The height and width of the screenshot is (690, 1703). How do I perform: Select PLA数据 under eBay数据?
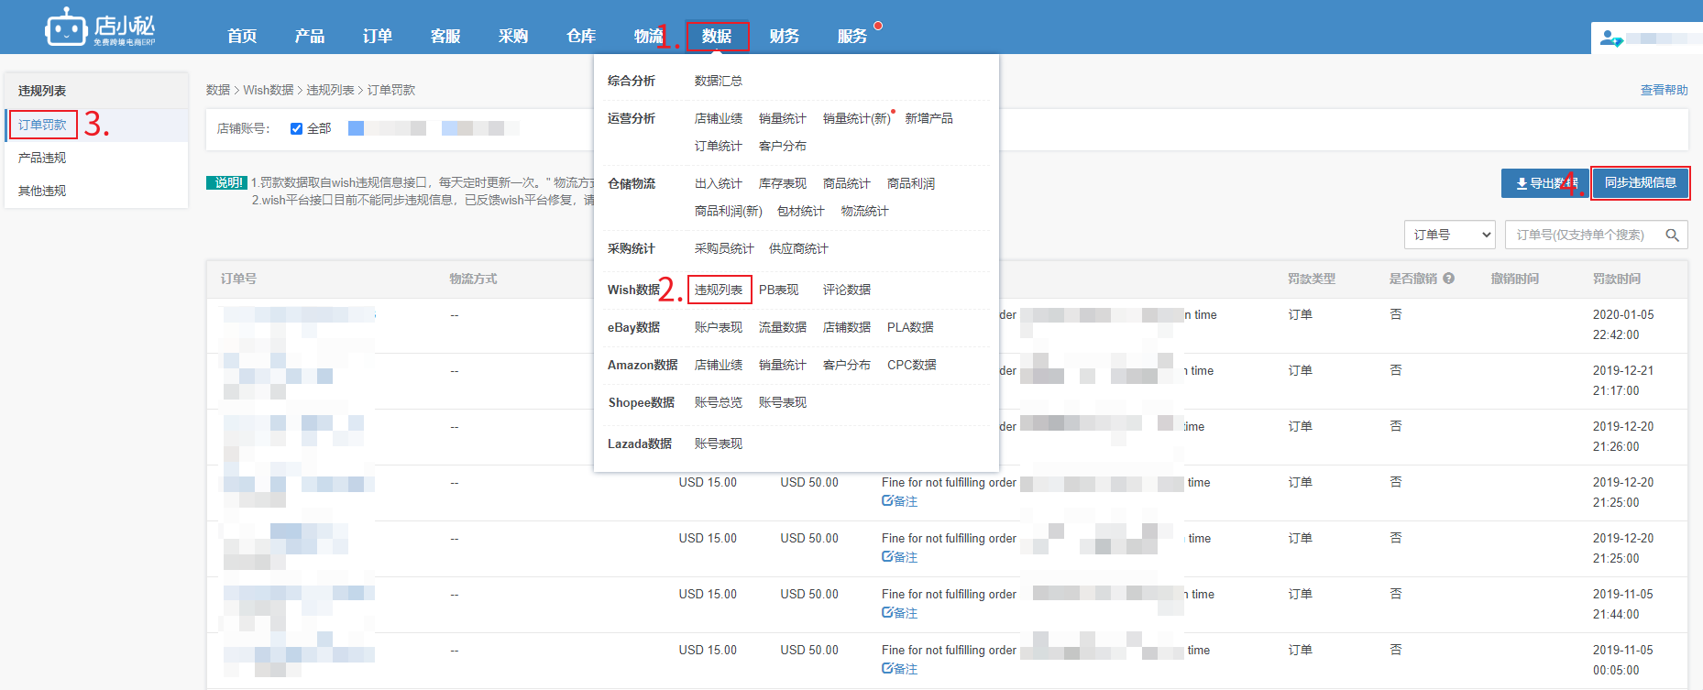coord(910,327)
